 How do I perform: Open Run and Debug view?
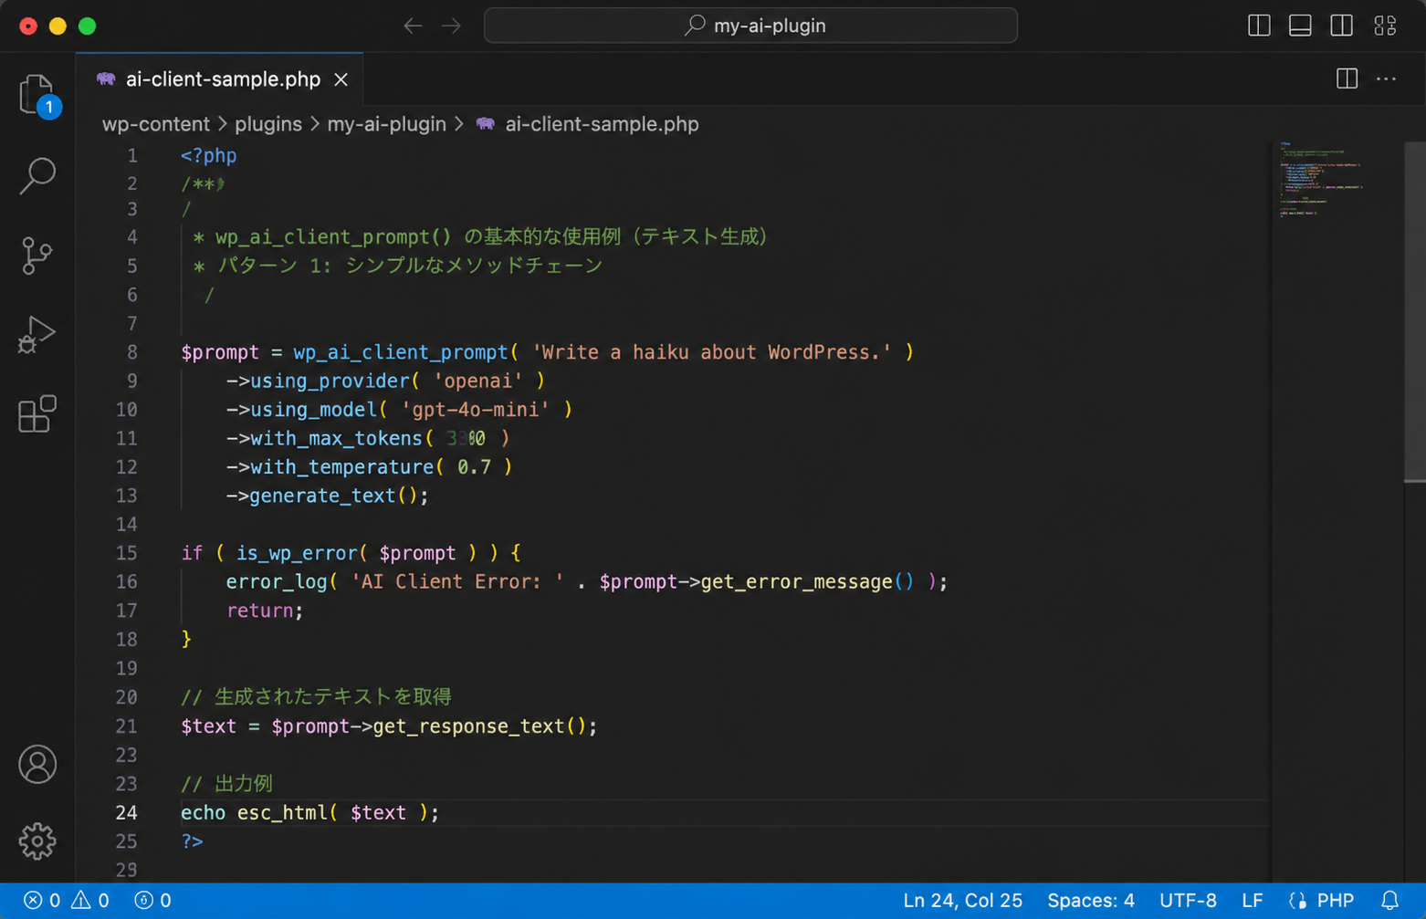37,335
